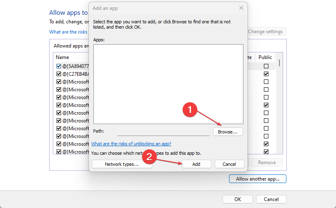Image resolution: width=336 pixels, height=208 pixels.
Task: Toggle the Public checkbox in the @{C27EB4BA row
Action: click(266, 74)
